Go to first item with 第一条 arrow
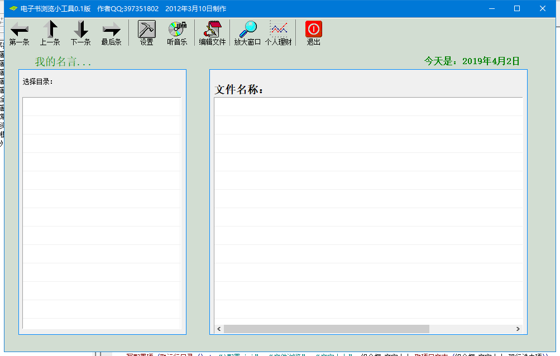 point(20,33)
